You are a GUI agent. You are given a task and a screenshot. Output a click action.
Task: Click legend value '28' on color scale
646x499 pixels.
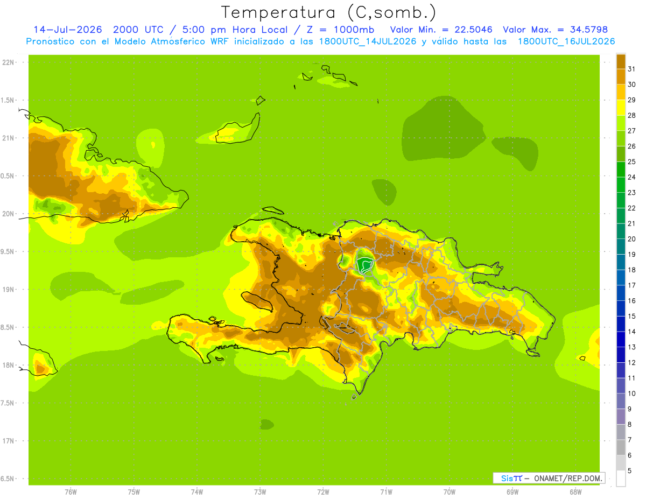[631, 115]
